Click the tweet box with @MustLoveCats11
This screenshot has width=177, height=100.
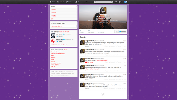tap(64, 26)
